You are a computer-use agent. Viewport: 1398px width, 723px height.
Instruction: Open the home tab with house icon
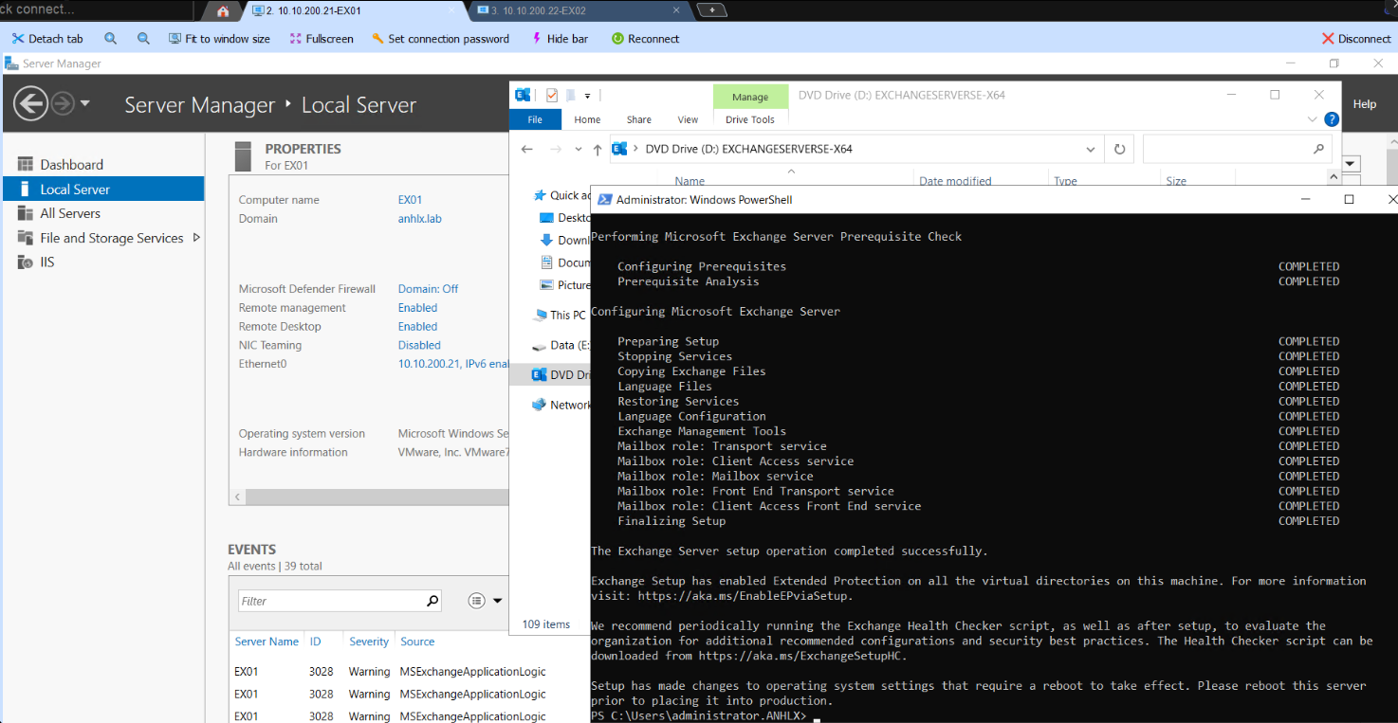tap(223, 11)
